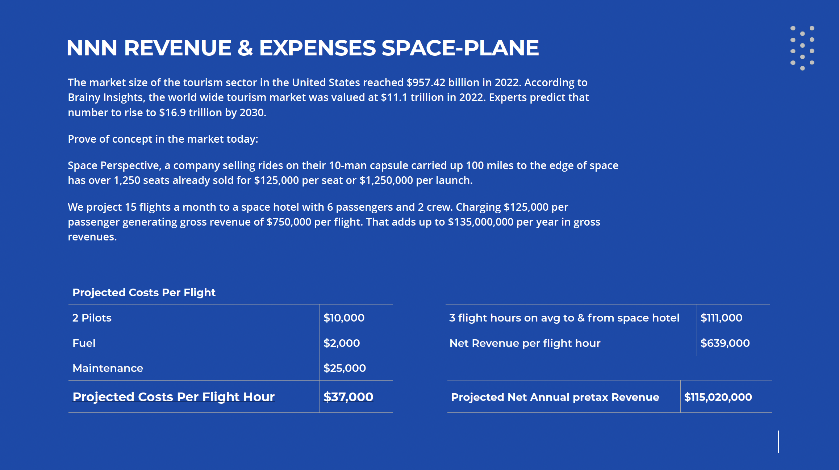This screenshot has width=839, height=470.
Task: Click the $25,000 maintenance cell
Action: 356,368
